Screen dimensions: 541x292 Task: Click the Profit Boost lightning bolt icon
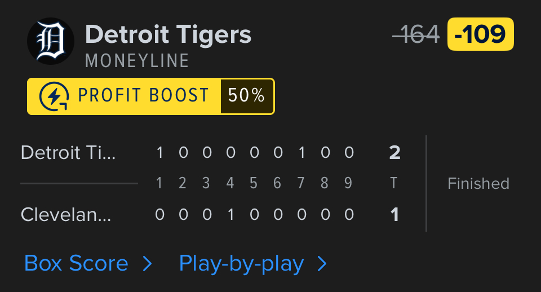click(x=54, y=96)
